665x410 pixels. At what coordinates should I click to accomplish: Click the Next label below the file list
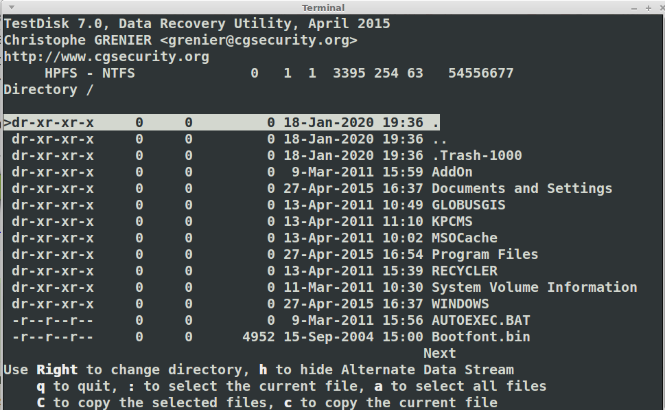440,353
